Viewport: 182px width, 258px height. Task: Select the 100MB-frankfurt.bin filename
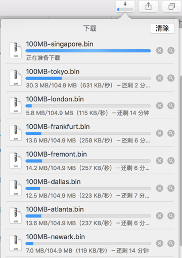click(x=58, y=127)
